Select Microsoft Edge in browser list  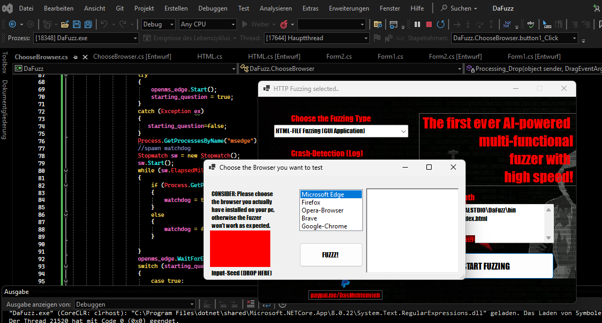pos(331,195)
